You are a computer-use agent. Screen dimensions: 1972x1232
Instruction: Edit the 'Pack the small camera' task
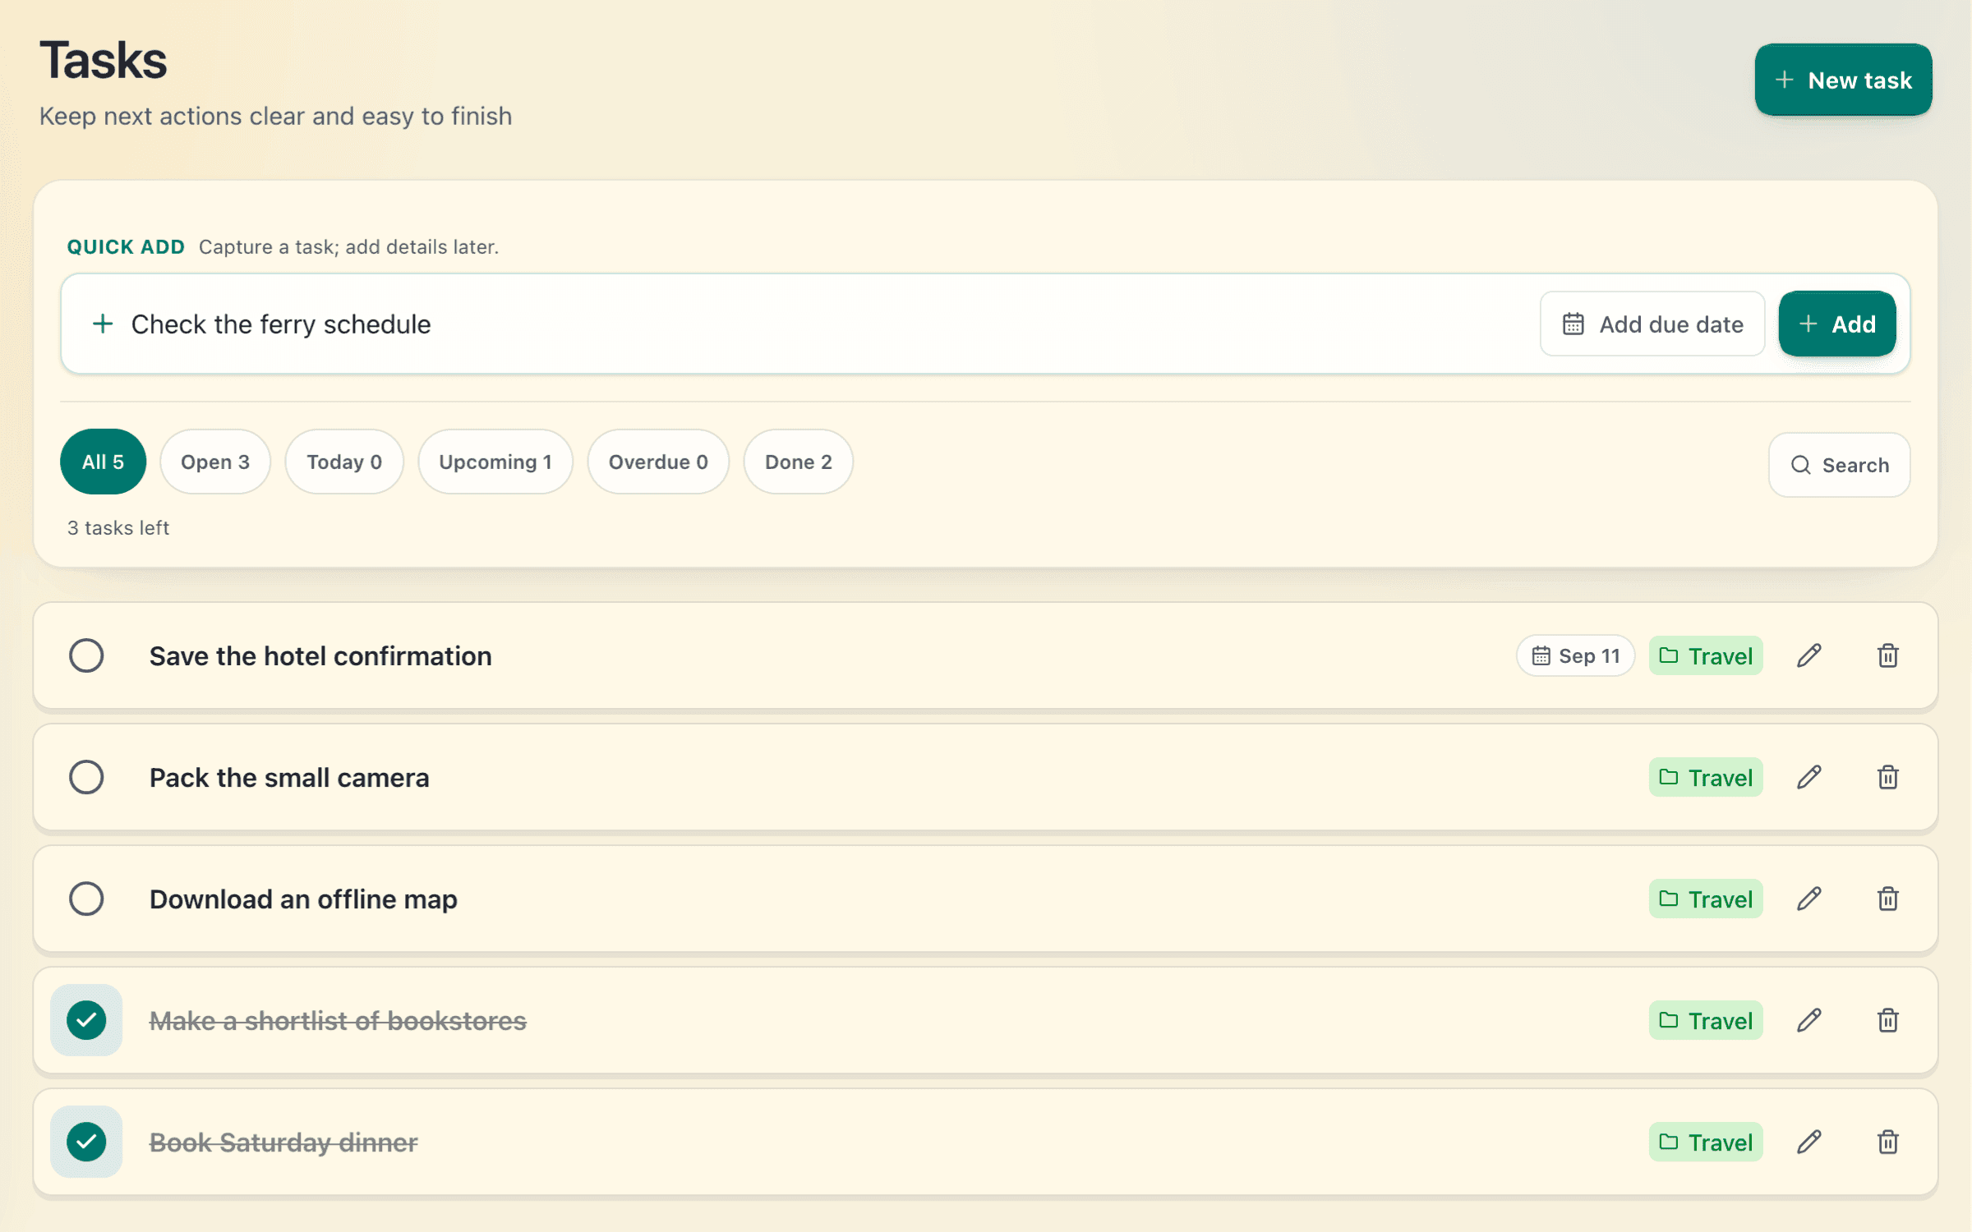pyautogui.click(x=1808, y=777)
